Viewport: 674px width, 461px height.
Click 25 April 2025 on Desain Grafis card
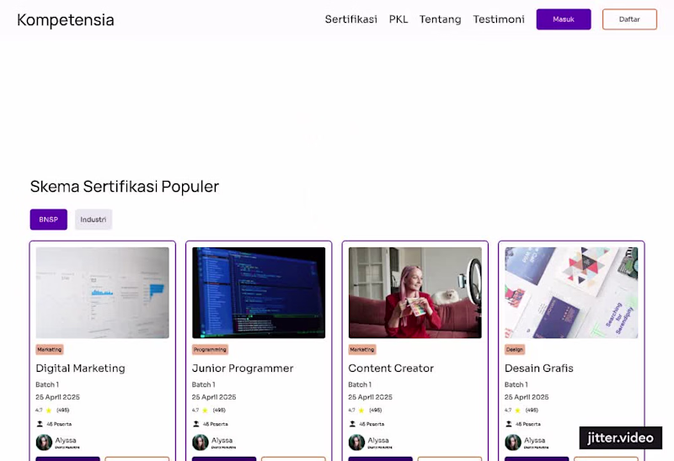pyautogui.click(x=527, y=397)
